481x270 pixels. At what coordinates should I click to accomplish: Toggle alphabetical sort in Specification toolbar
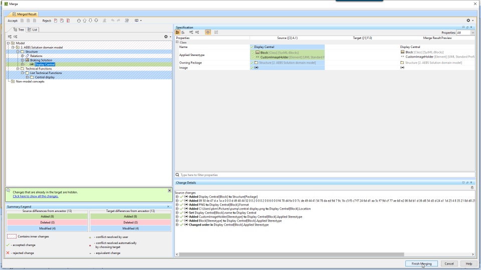pyautogui.click(x=183, y=32)
